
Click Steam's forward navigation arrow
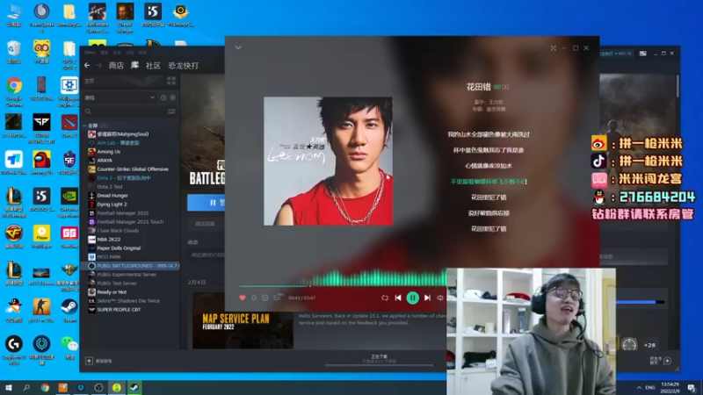click(x=99, y=65)
